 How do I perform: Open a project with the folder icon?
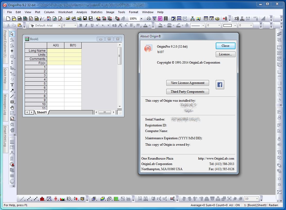click(x=68, y=19)
